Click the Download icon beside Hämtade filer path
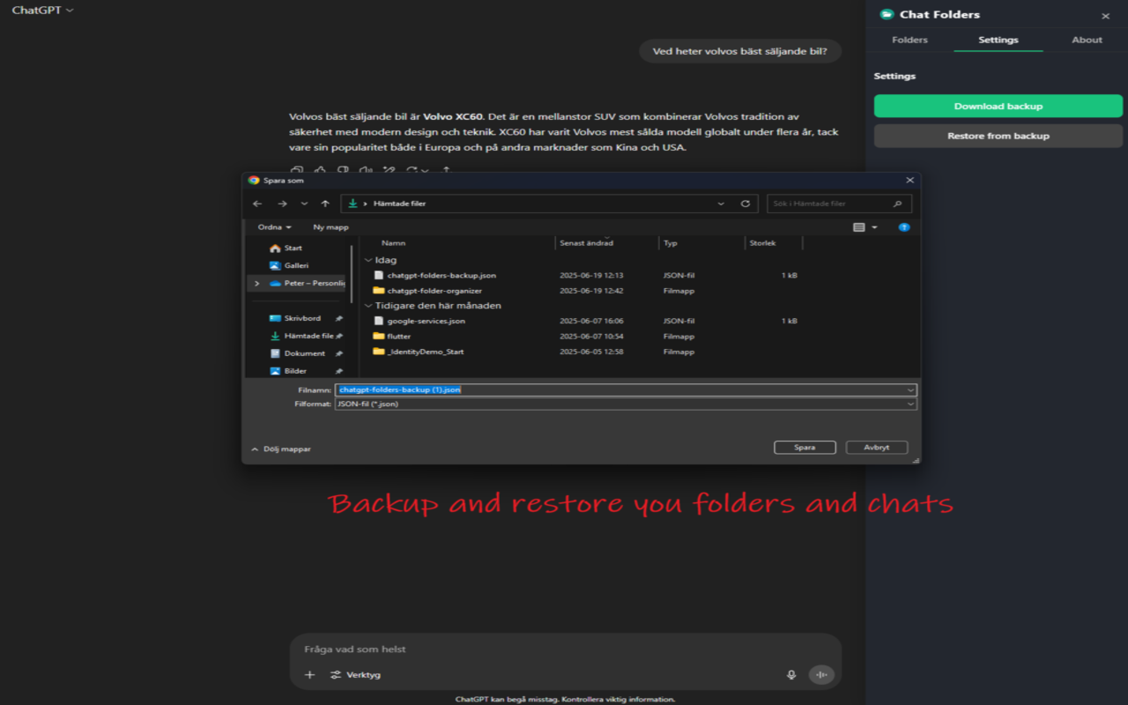The width and height of the screenshot is (1128, 705). pos(352,204)
